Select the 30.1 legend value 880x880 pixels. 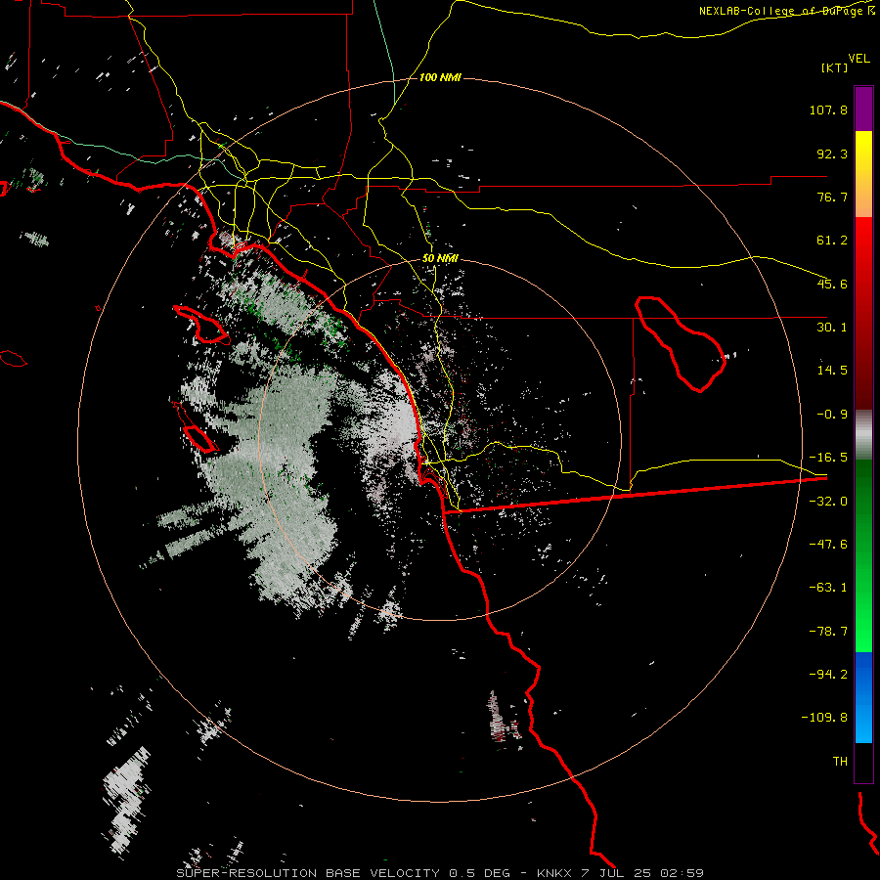[832, 328]
